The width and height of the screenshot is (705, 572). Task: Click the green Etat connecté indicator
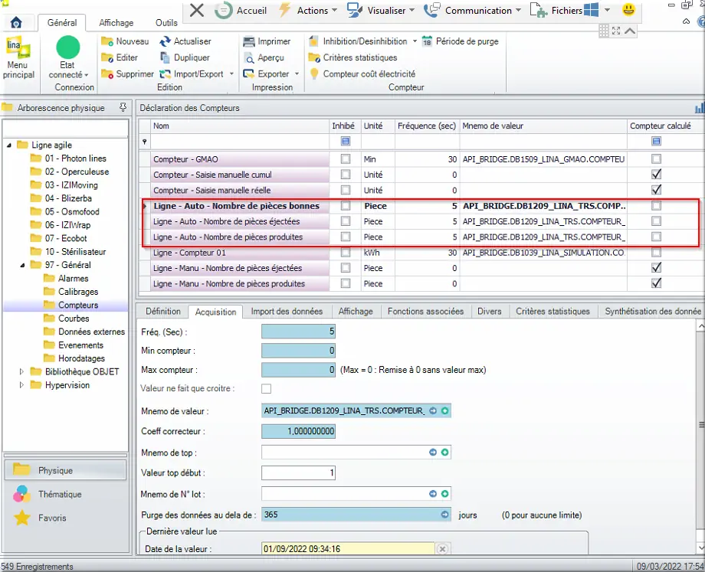tap(68, 47)
